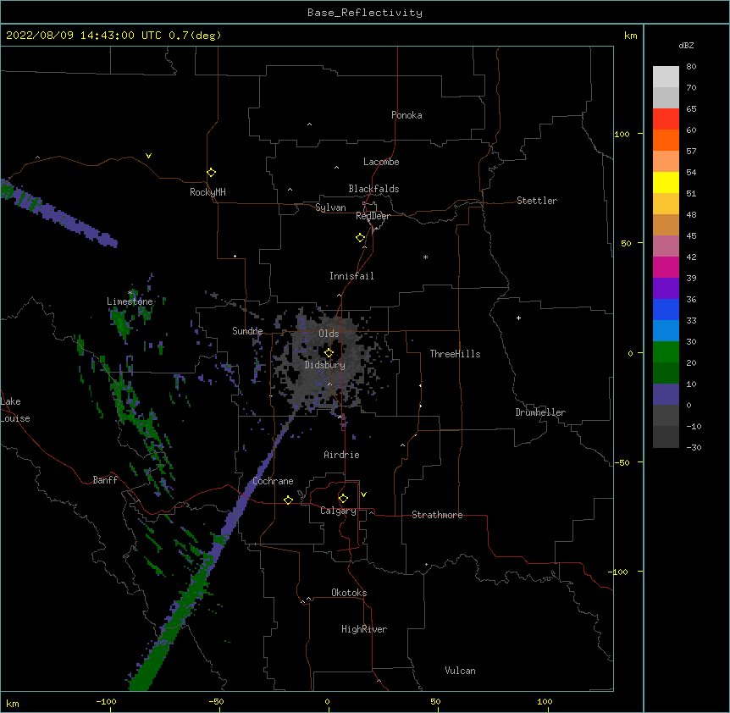
Task: Select the green 20-30 dBZ legend swatch
Action: click(666, 352)
